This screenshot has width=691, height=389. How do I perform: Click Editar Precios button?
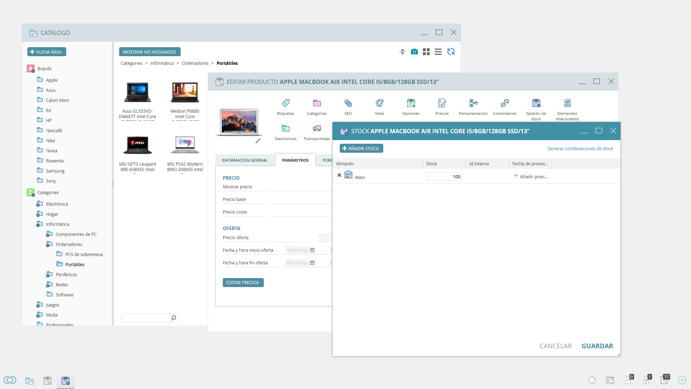tap(243, 283)
